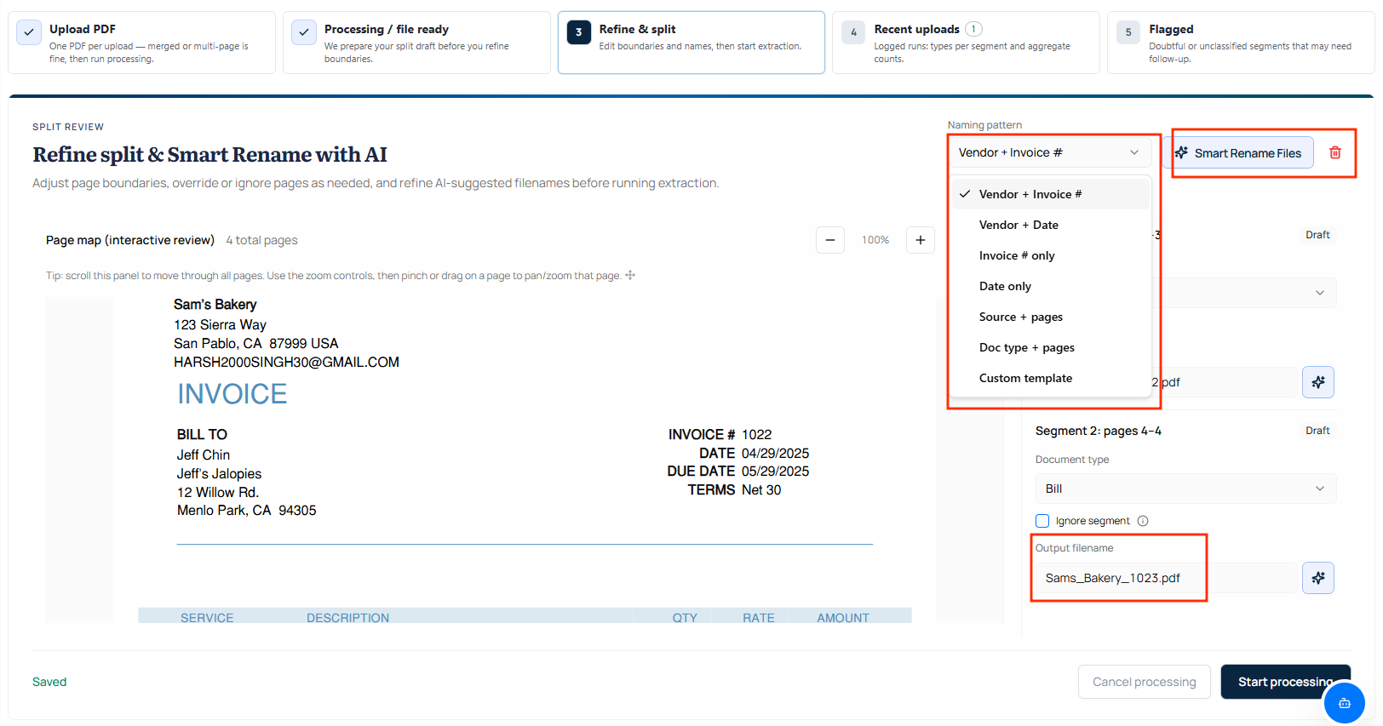Click the Draft label of Segment 2
The image size is (1383, 726).
(x=1317, y=431)
